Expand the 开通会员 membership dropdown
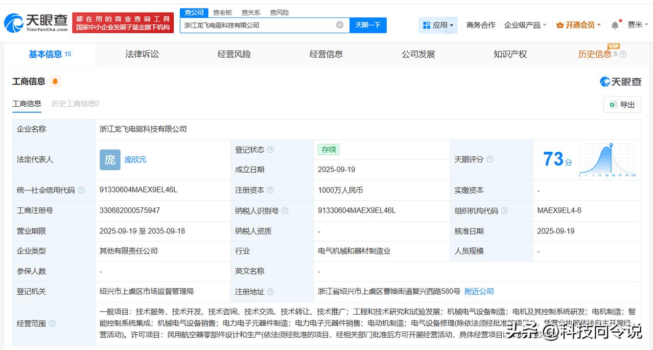This screenshot has height=350, width=653. tap(578, 25)
